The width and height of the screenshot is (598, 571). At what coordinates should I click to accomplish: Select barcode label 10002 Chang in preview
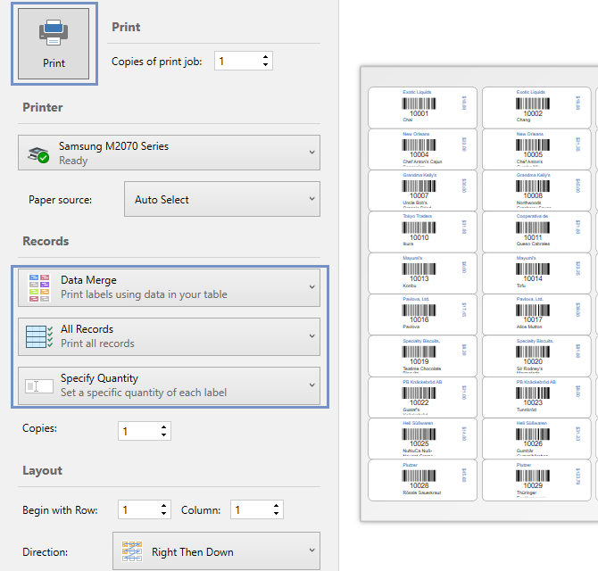pyautogui.click(x=536, y=107)
